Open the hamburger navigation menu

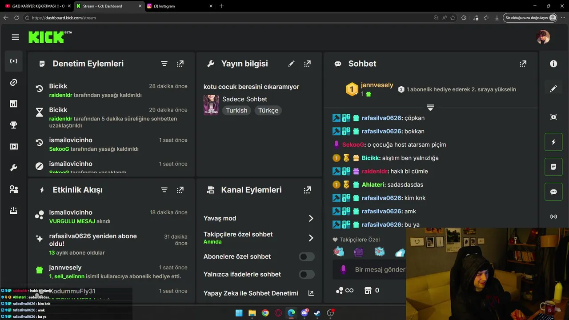click(16, 37)
